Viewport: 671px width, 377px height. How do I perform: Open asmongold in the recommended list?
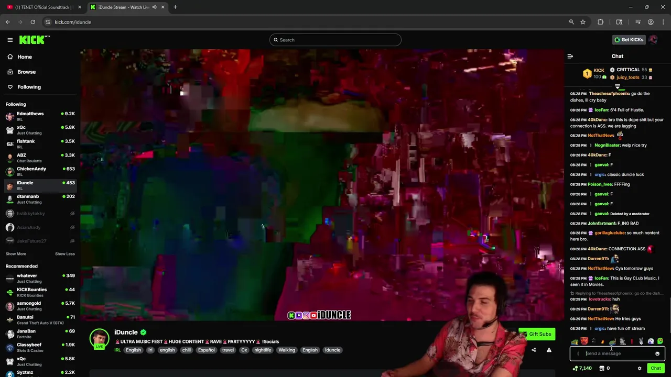pos(40,306)
